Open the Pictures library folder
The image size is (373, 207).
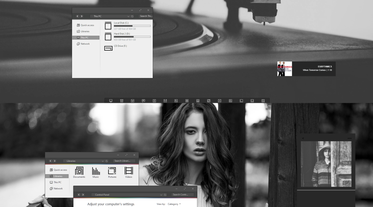pos(112,172)
